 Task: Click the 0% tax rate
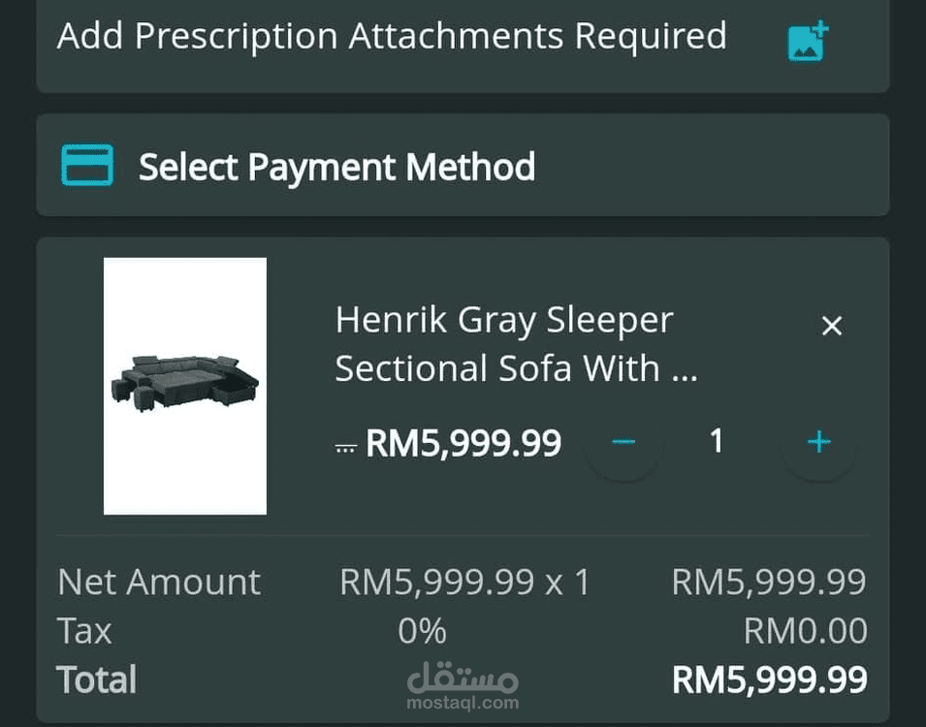[x=422, y=631]
